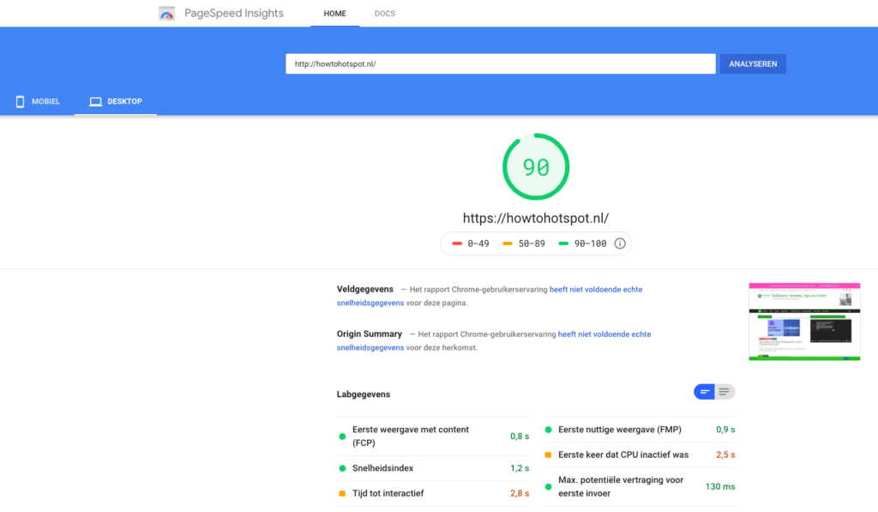The height and width of the screenshot is (512, 878).
Task: Click green dot beside Eerste nuttige weergave
Action: [x=548, y=430]
